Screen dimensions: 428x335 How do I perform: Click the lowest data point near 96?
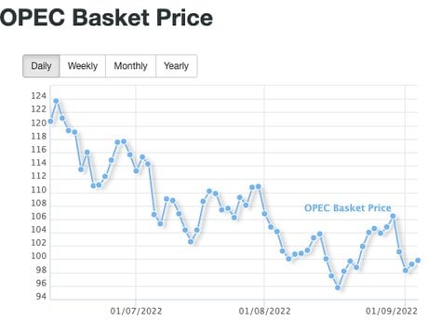(338, 288)
